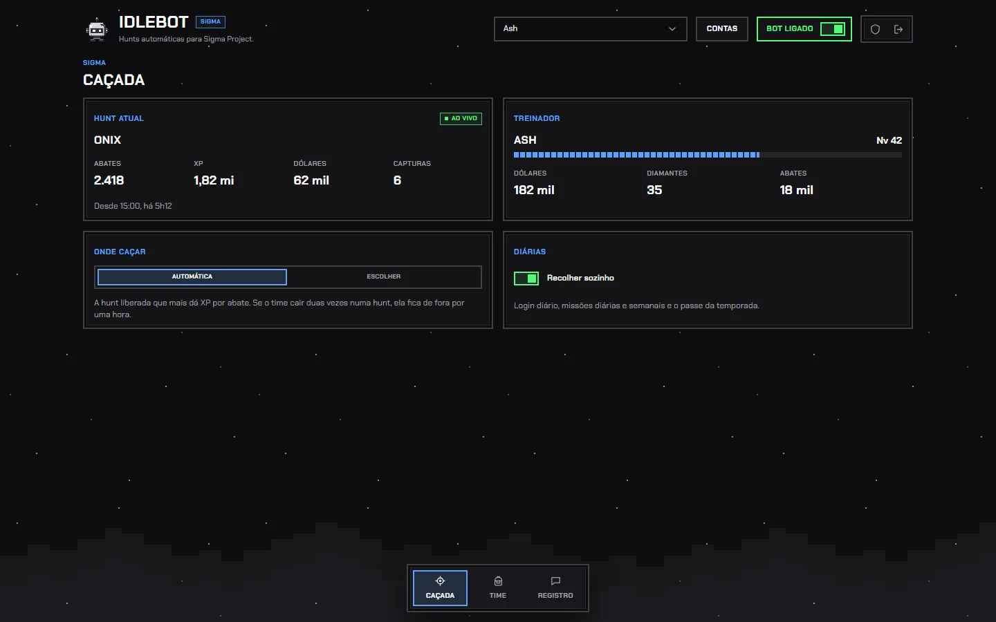
Task: Click the shield icon in the header
Action: pos(875,29)
